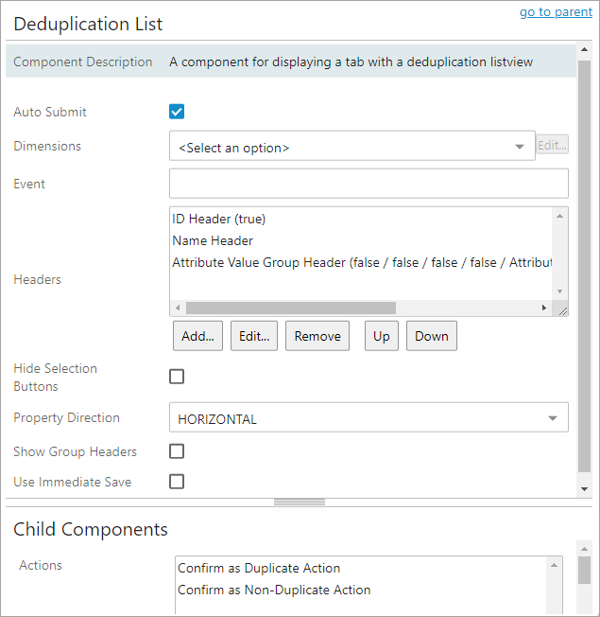The width and height of the screenshot is (600, 617).
Task: Click Headers list right scroll arrow
Action: coord(544,308)
